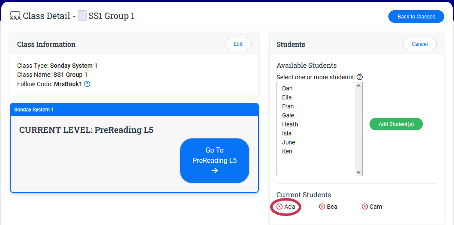Select Dan in available students list
This screenshot has height=225, width=454.
(287, 88)
